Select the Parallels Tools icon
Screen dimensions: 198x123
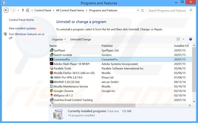coord(52,68)
